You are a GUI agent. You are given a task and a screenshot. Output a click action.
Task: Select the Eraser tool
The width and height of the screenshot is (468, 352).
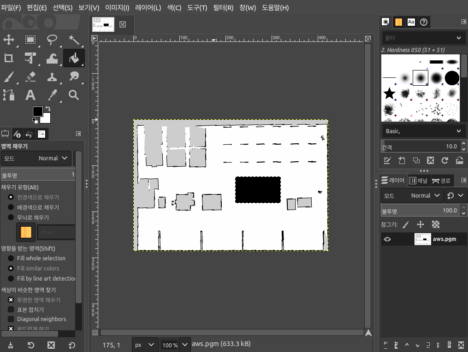30,76
